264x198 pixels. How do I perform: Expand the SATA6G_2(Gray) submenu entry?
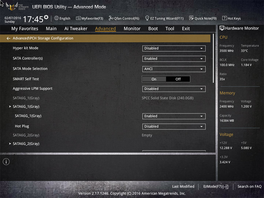(26, 144)
